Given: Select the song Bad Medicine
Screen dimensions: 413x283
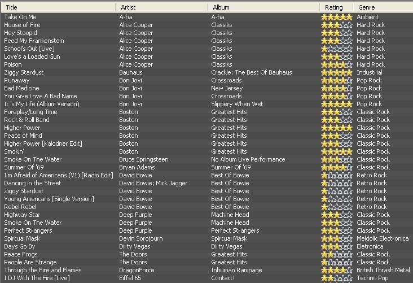Looking at the screenshot, I should click(x=21, y=88).
